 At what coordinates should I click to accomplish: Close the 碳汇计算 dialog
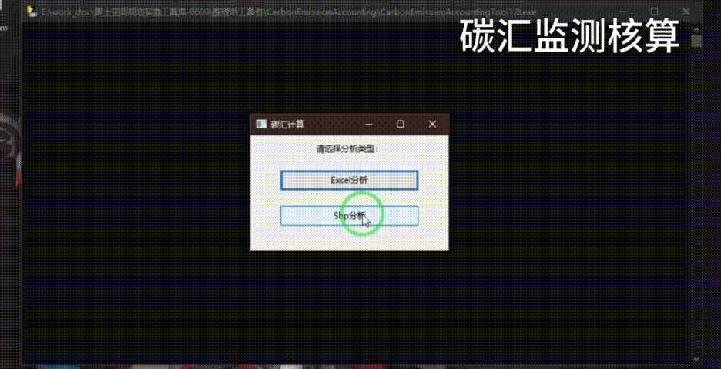pos(432,124)
